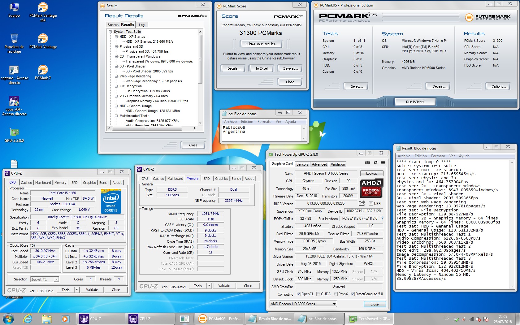
Task: Open the Formato menu in Result: Bloc de notas
Action: [x=438, y=156]
